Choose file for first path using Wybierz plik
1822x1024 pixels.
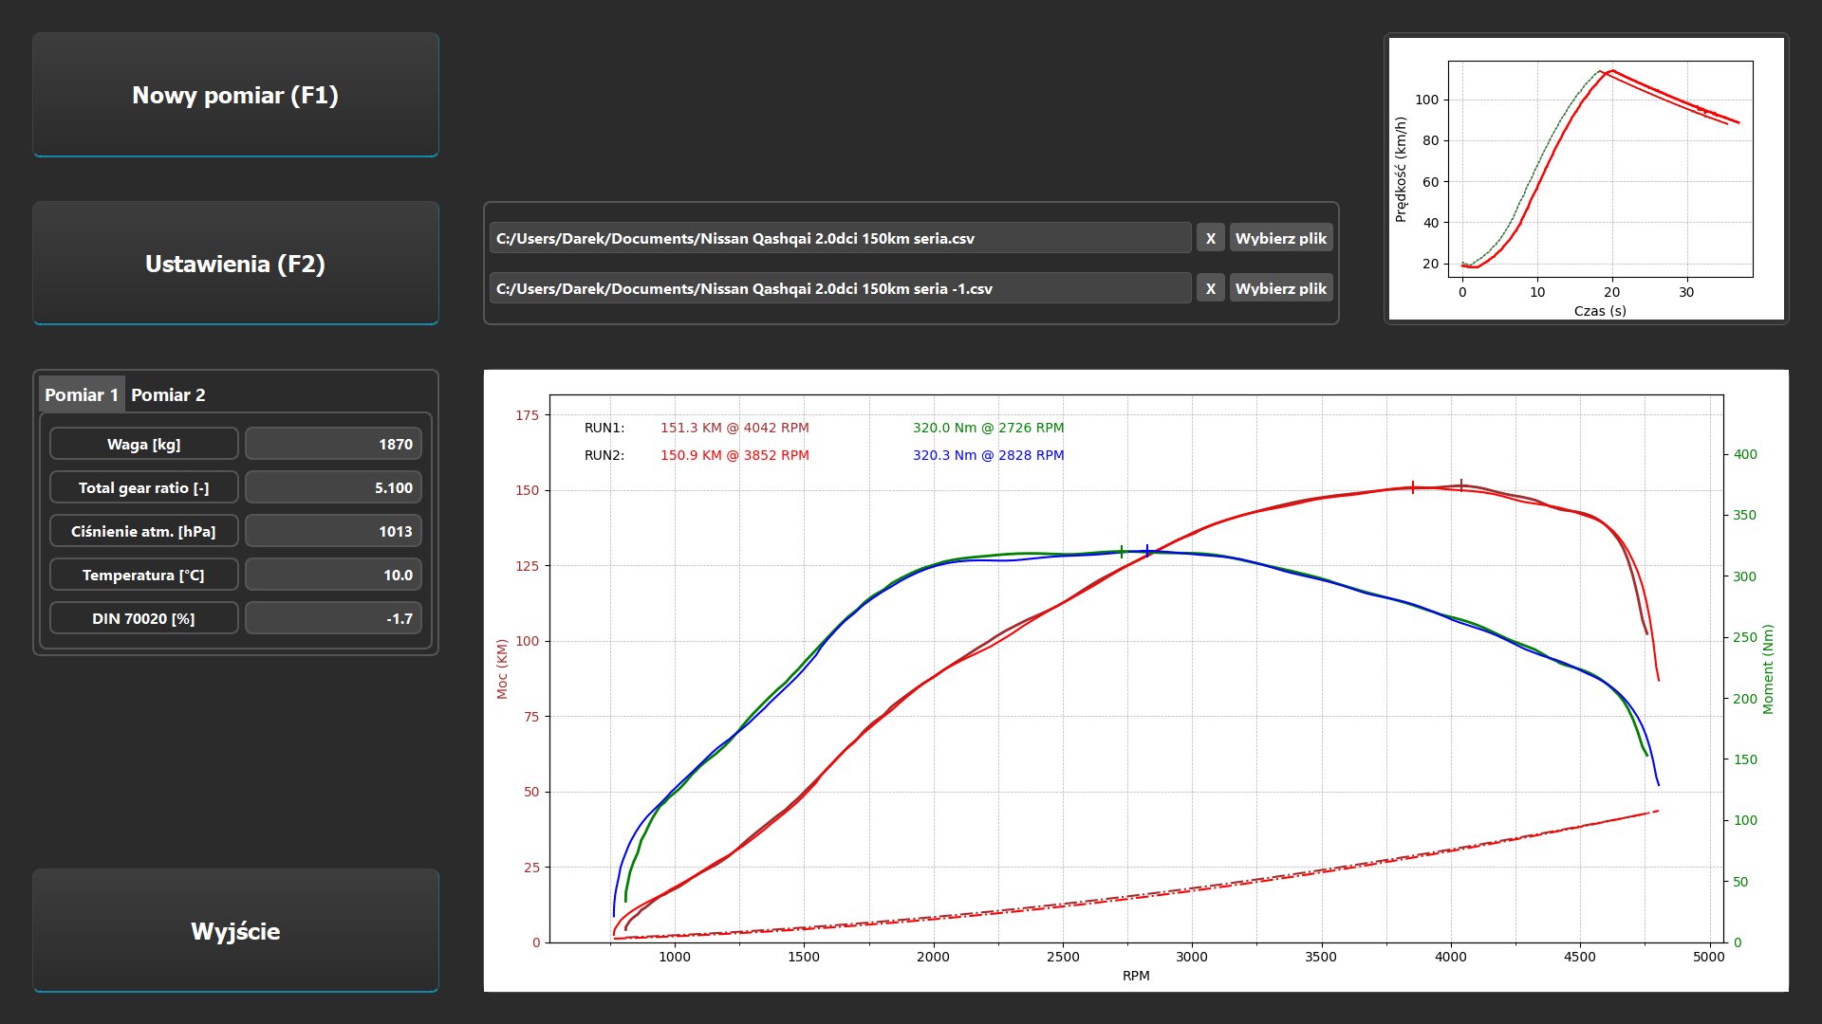tap(1281, 238)
